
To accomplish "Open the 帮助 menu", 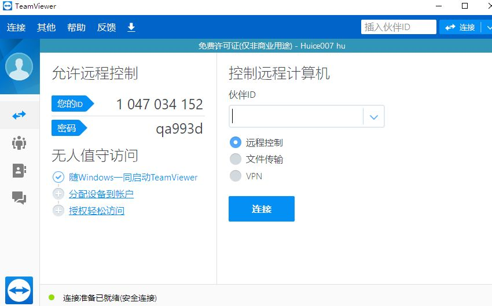I will (x=76, y=27).
